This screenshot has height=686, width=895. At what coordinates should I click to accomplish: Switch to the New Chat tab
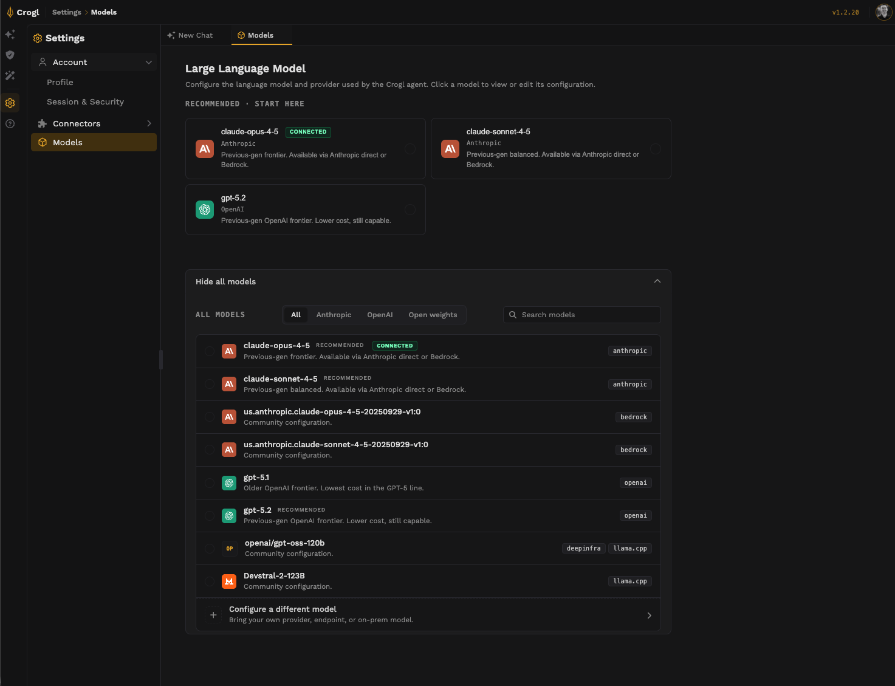click(x=190, y=35)
